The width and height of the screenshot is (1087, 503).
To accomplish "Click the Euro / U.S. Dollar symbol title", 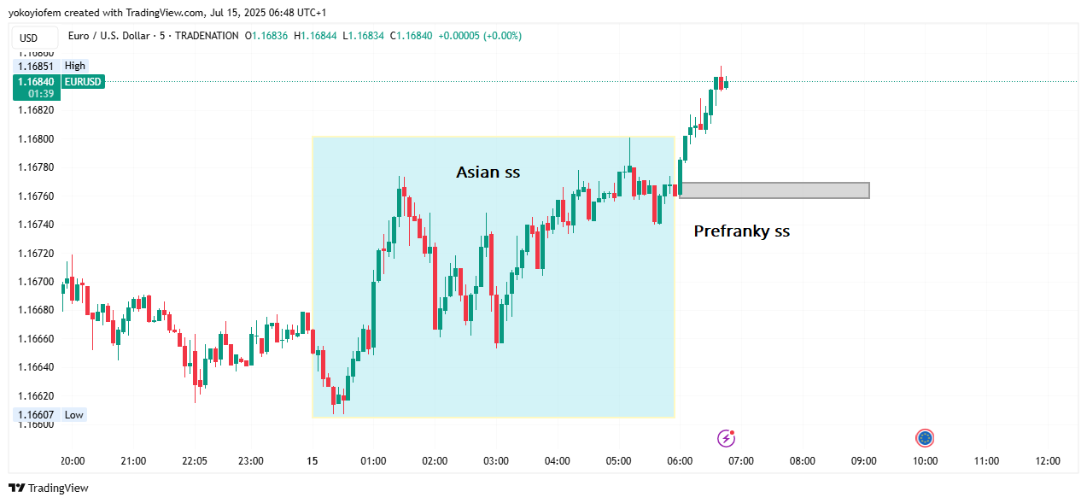I will pos(111,36).
